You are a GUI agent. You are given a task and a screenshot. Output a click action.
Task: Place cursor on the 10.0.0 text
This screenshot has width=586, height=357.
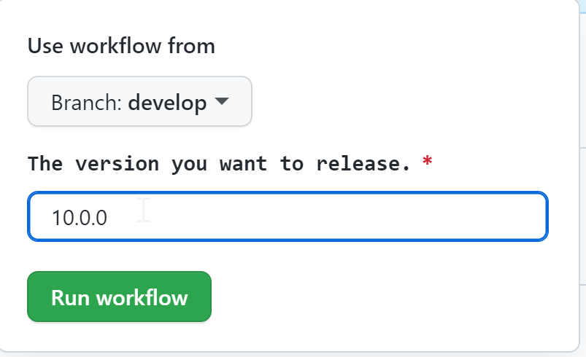[80, 218]
